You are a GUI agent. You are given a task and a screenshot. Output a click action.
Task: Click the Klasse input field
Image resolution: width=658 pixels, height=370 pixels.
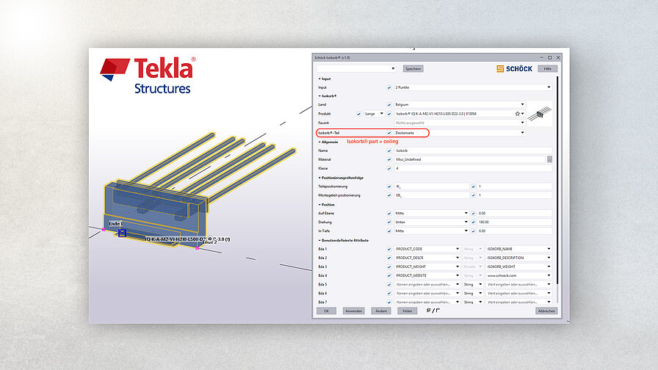tap(473, 168)
